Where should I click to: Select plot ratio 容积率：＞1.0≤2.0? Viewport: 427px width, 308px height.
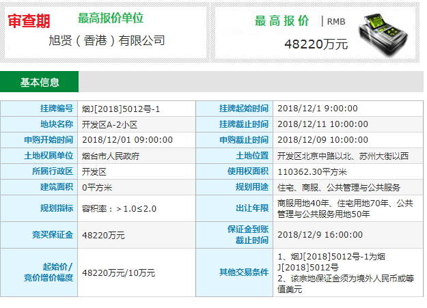(119, 209)
